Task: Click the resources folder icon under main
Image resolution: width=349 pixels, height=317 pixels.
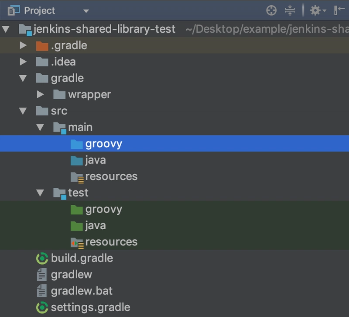Action: 77,177
